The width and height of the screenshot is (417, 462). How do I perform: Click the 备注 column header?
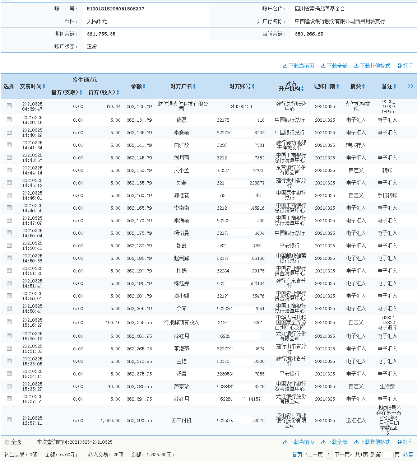click(386, 86)
